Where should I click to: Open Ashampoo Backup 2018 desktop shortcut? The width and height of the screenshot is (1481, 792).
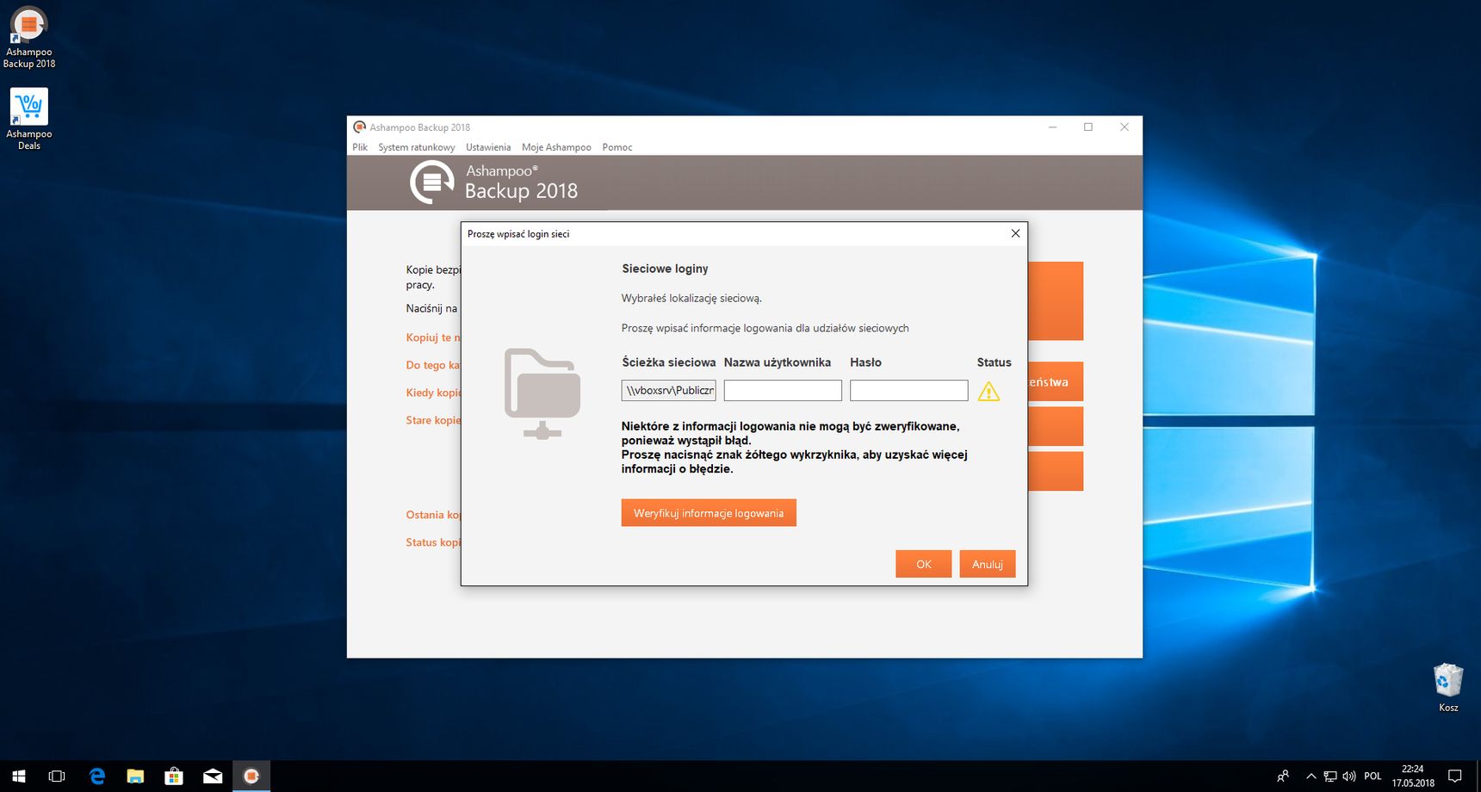coord(29,38)
